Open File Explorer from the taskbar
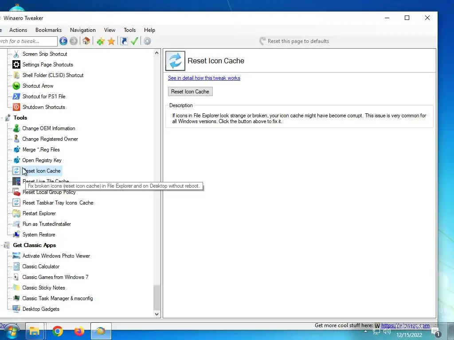The width and height of the screenshot is (454, 340). click(x=35, y=331)
